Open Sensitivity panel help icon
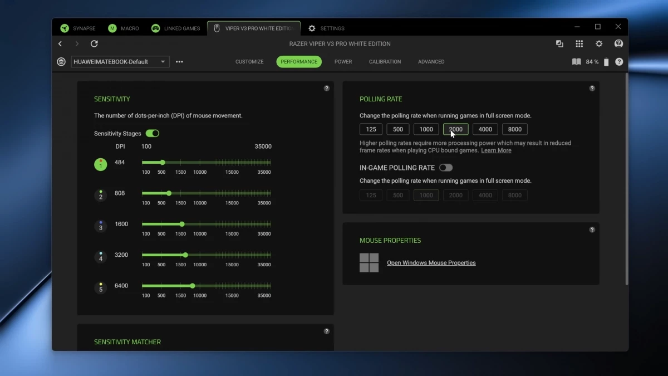 coord(327,88)
